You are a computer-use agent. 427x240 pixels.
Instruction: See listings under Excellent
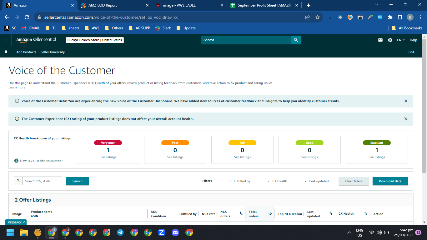pos(377,157)
